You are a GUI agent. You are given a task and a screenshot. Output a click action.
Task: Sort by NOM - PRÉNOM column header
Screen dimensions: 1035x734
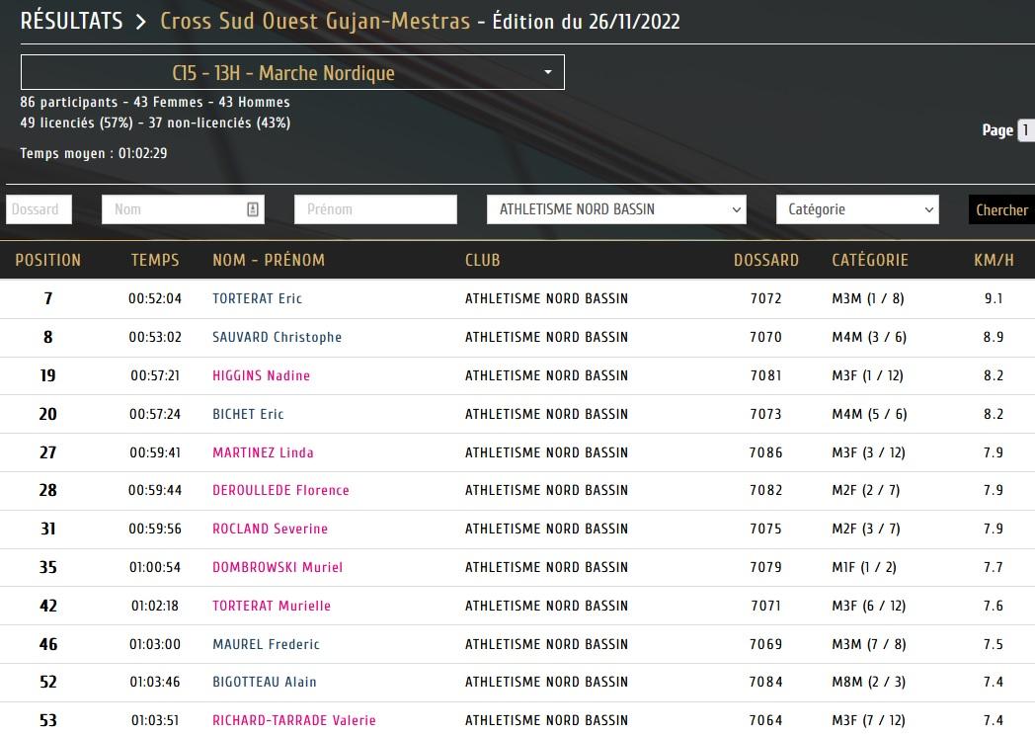click(x=269, y=260)
